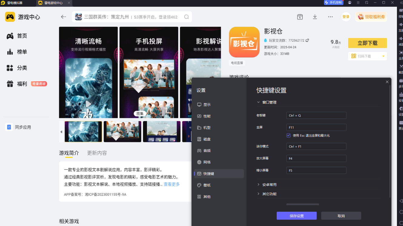Open the download manager icon
This screenshot has height=226, width=403.
coord(315,17)
